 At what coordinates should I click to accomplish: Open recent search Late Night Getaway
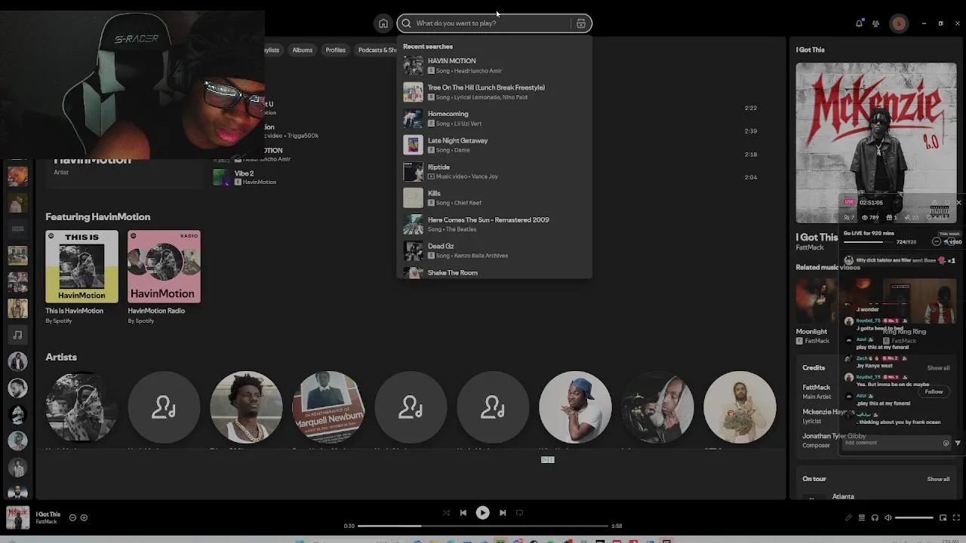494,145
